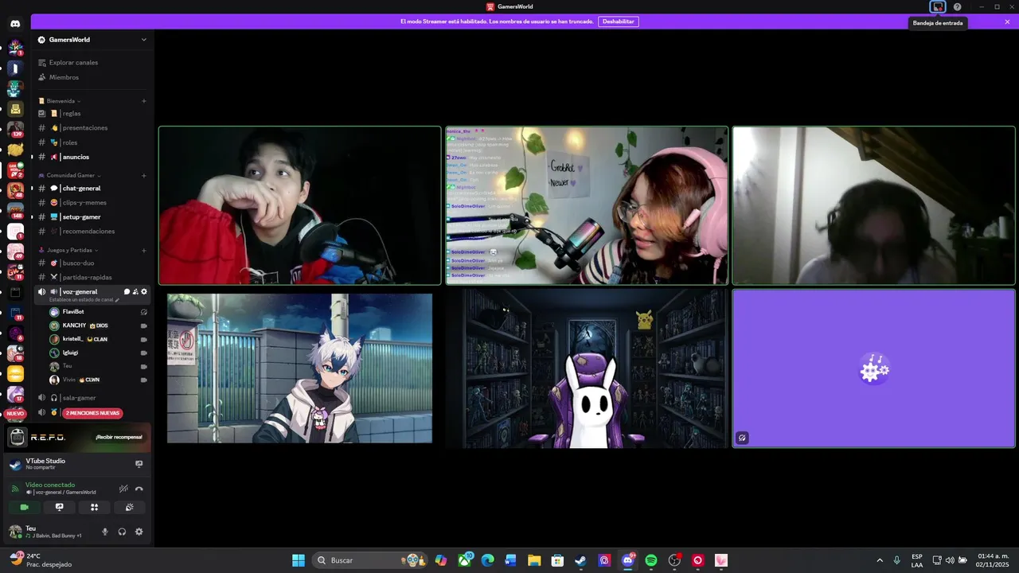Mute microphone in user panel
This screenshot has height=573, width=1019.
(x=104, y=532)
